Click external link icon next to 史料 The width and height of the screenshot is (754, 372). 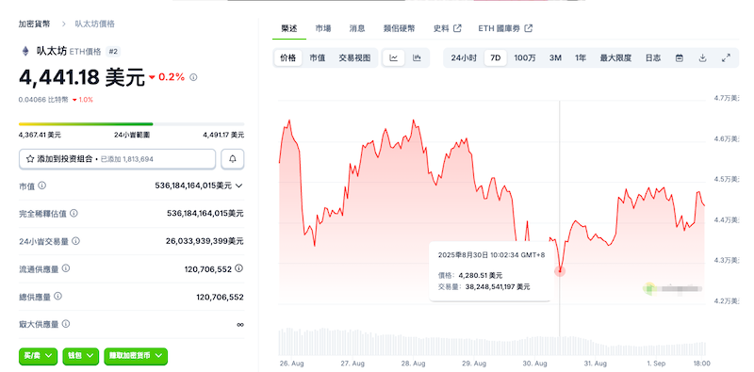tap(458, 28)
